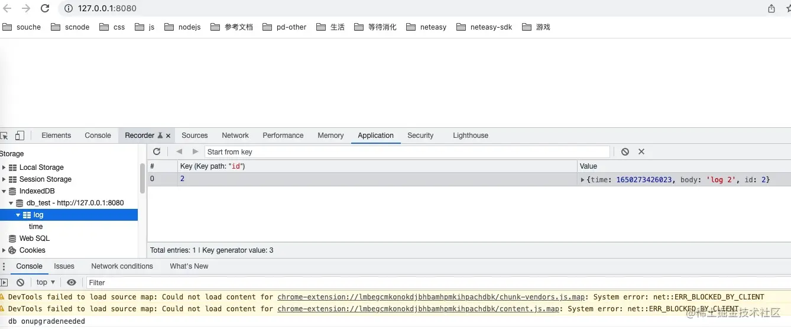The height and width of the screenshot is (329, 791).
Task: Delete selected entry with X icon
Action: coord(641,151)
